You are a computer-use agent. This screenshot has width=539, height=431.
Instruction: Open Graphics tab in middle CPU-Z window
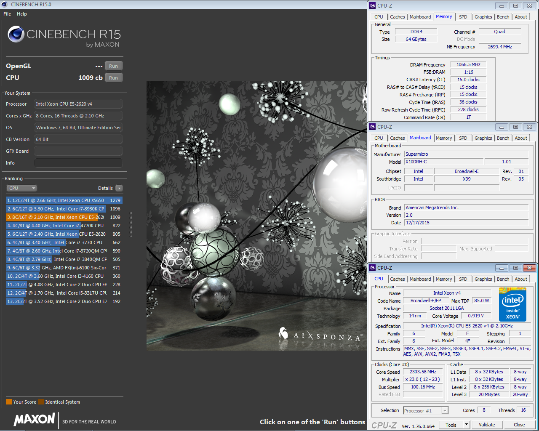pyautogui.click(x=483, y=138)
